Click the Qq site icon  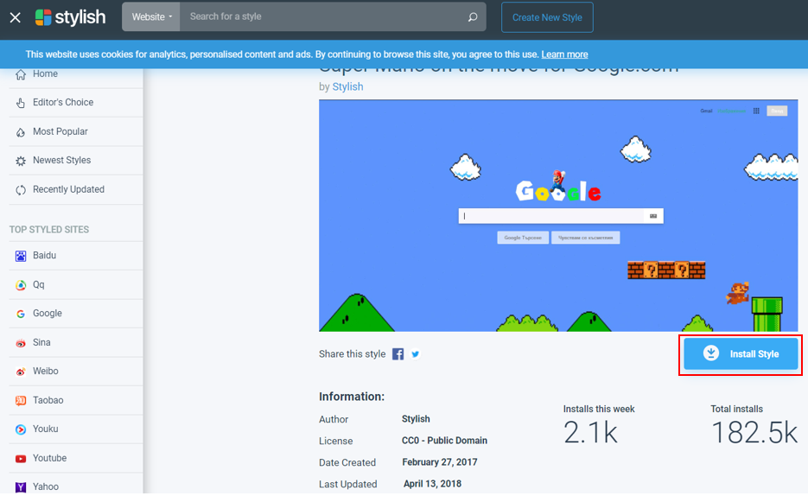(21, 285)
